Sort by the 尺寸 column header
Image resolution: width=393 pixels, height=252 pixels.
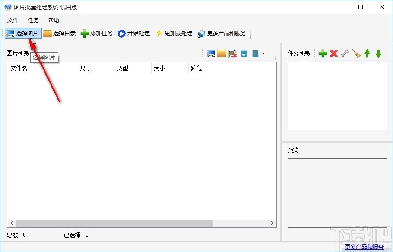point(95,68)
